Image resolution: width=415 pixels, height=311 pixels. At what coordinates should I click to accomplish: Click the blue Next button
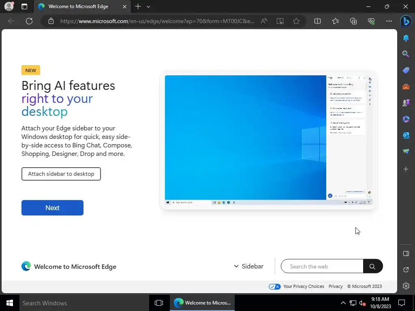pos(52,208)
